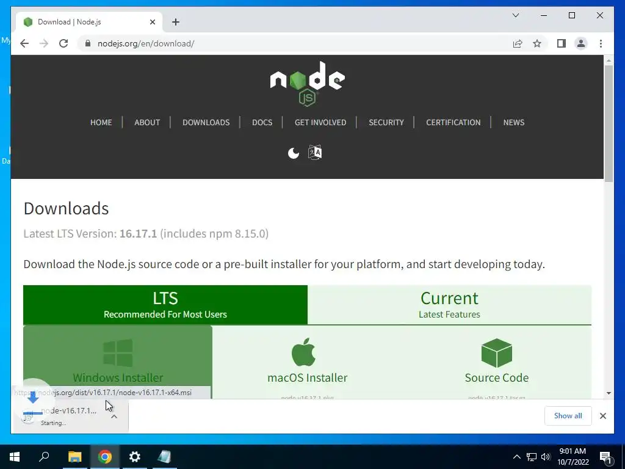Open Chrome profile avatar

click(581, 43)
